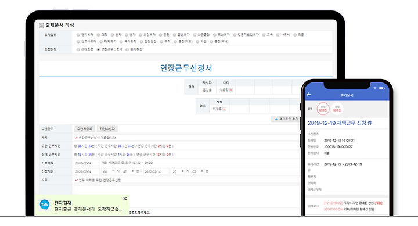The image size is (418, 226).
Task: Choose the 반차 leave type
Action: 112,35
